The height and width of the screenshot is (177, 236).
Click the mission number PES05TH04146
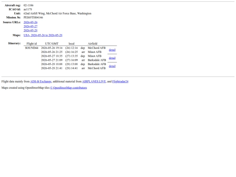coord(33,17)
